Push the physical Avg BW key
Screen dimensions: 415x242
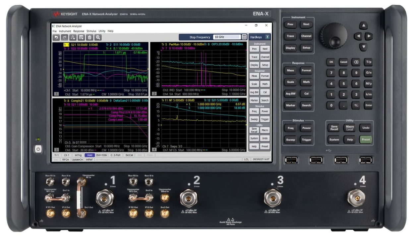pyautogui.click(x=290, y=94)
